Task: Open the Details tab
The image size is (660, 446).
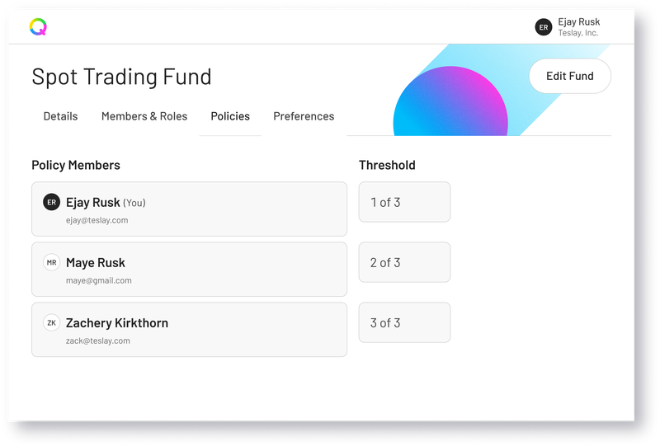Action: (x=60, y=116)
